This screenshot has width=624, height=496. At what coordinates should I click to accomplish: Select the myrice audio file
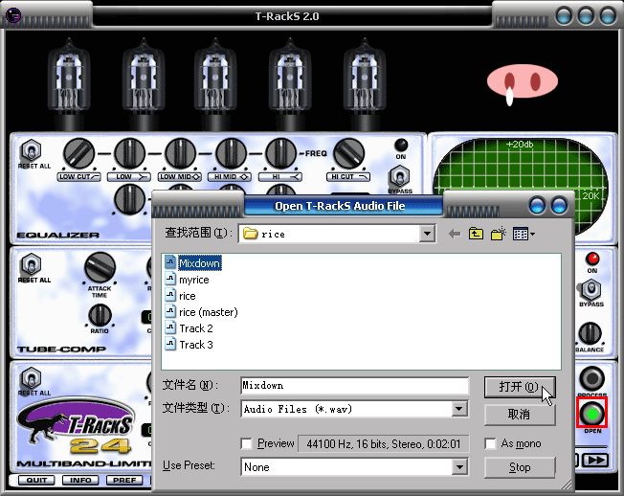click(x=194, y=280)
